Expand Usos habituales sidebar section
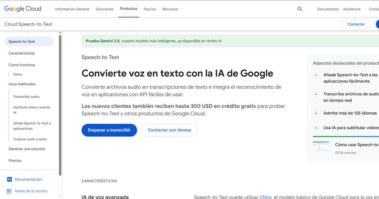Screen dimensions: 379x199 [x=22, y=84]
